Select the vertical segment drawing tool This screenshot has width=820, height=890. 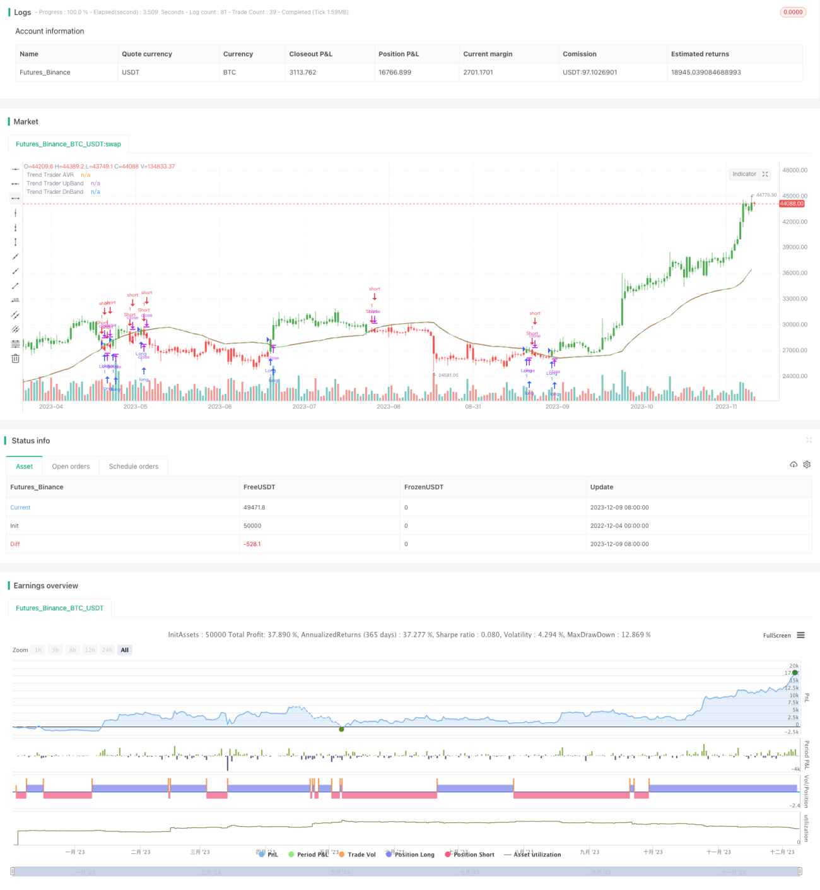click(15, 242)
